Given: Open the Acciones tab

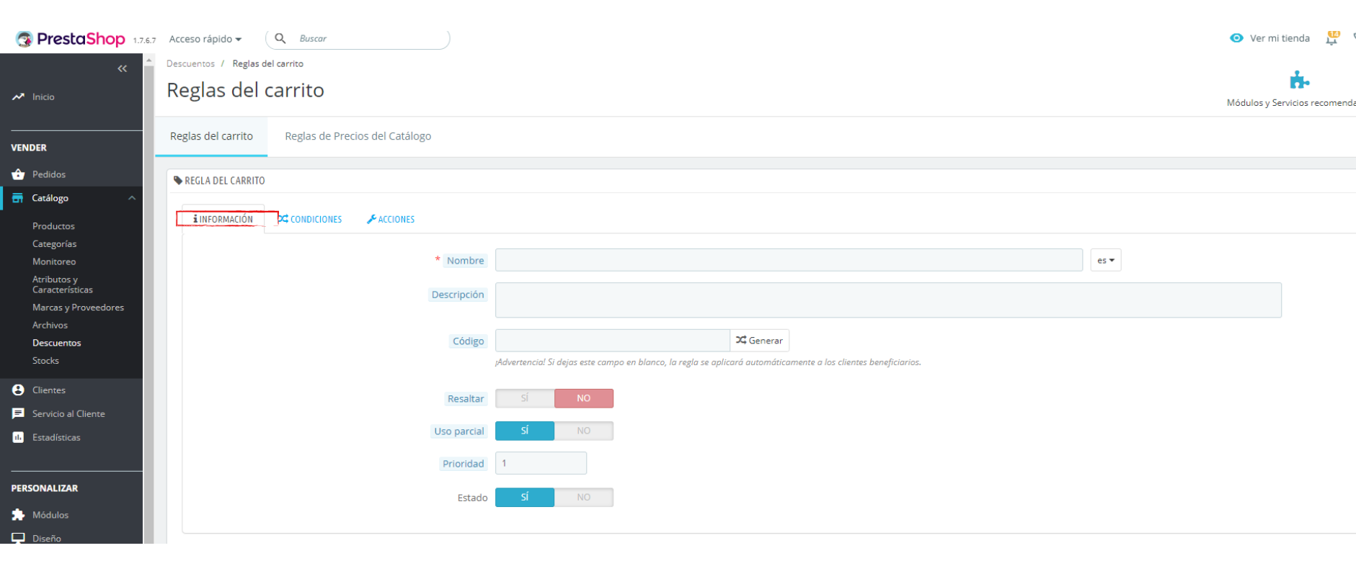Looking at the screenshot, I should [x=391, y=219].
